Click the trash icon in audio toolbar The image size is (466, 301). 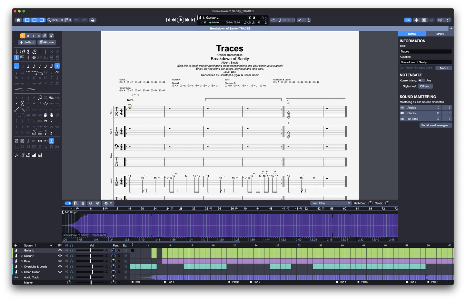[x=83, y=203]
